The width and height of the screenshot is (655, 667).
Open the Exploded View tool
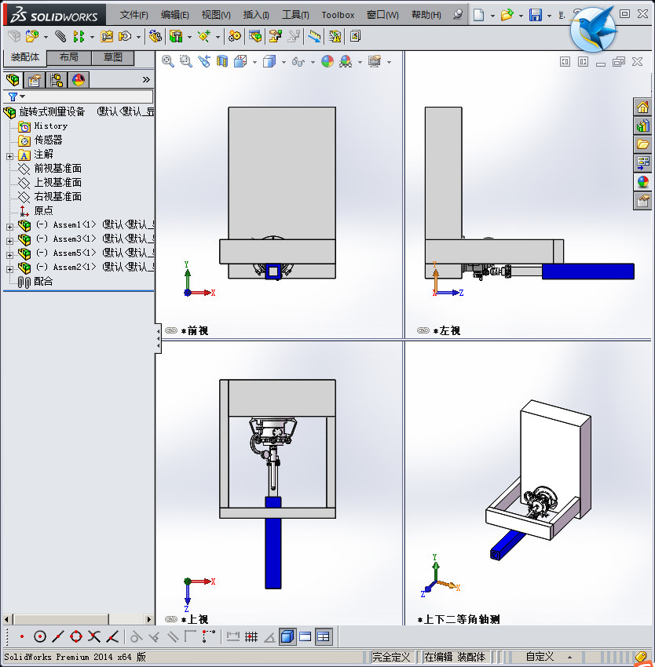276,37
